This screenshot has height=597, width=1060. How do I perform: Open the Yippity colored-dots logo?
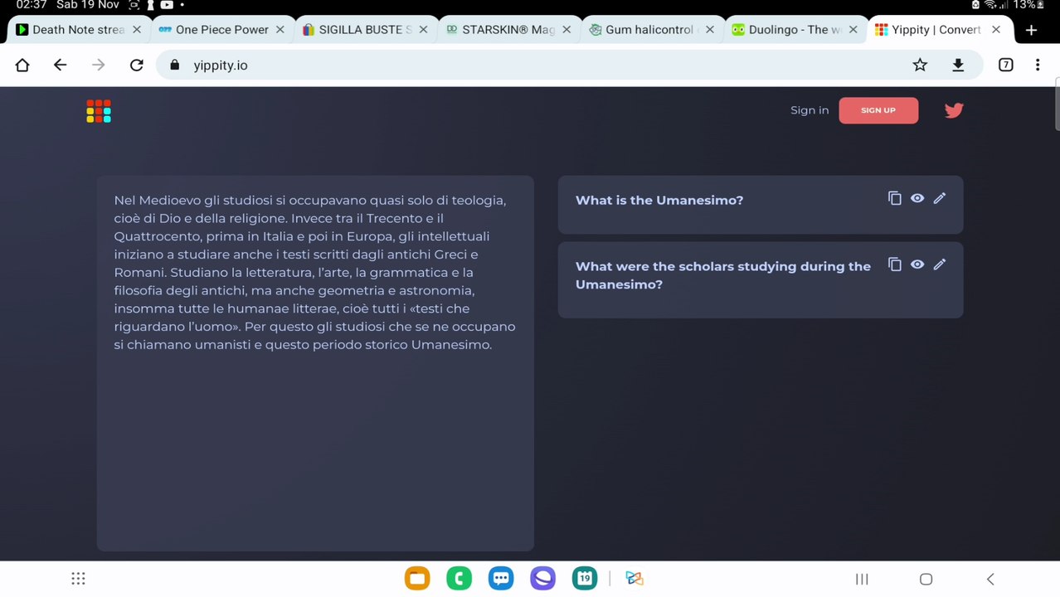(99, 111)
